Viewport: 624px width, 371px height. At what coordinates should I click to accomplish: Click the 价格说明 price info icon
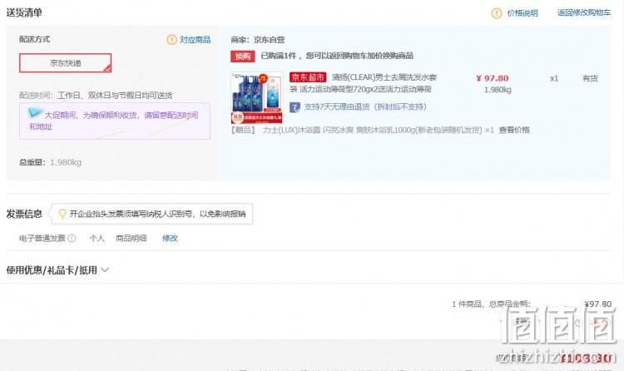click(x=497, y=13)
